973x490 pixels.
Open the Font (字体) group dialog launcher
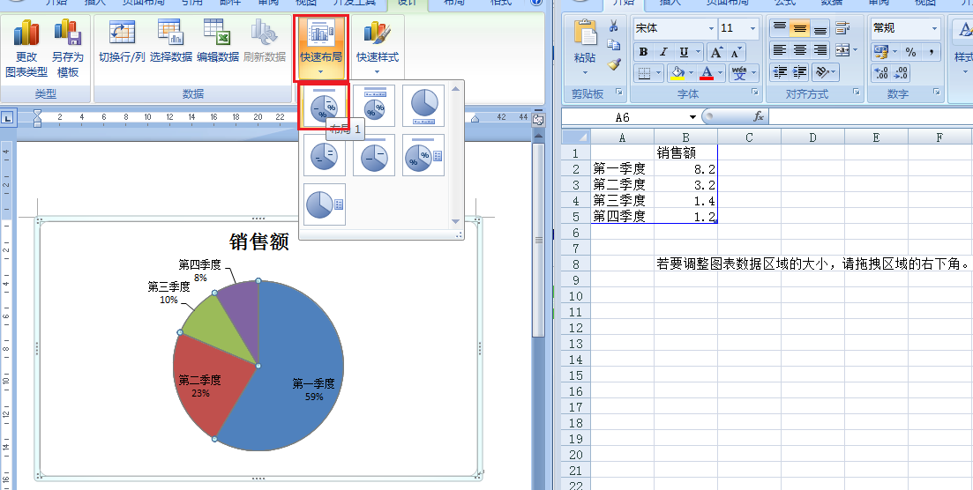[x=754, y=93]
